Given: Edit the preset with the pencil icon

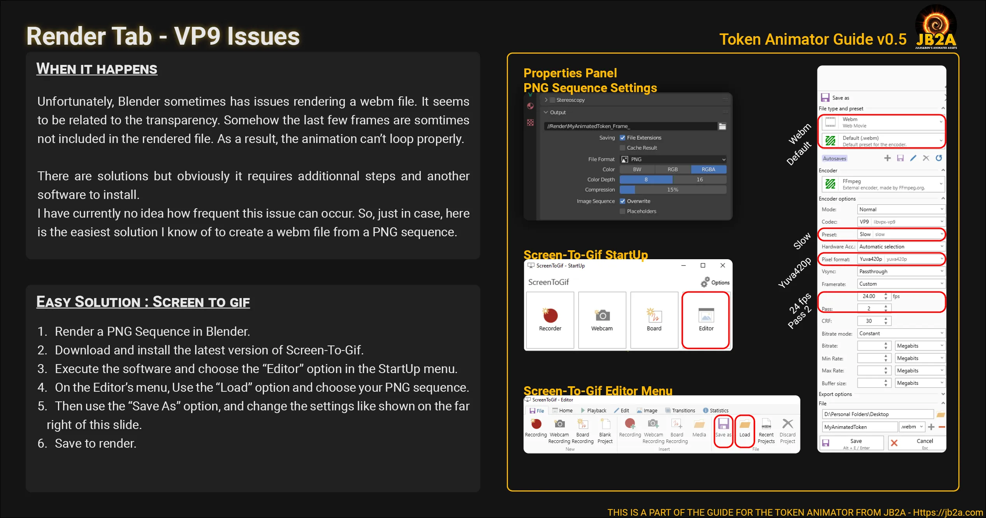Looking at the screenshot, I should (x=913, y=158).
